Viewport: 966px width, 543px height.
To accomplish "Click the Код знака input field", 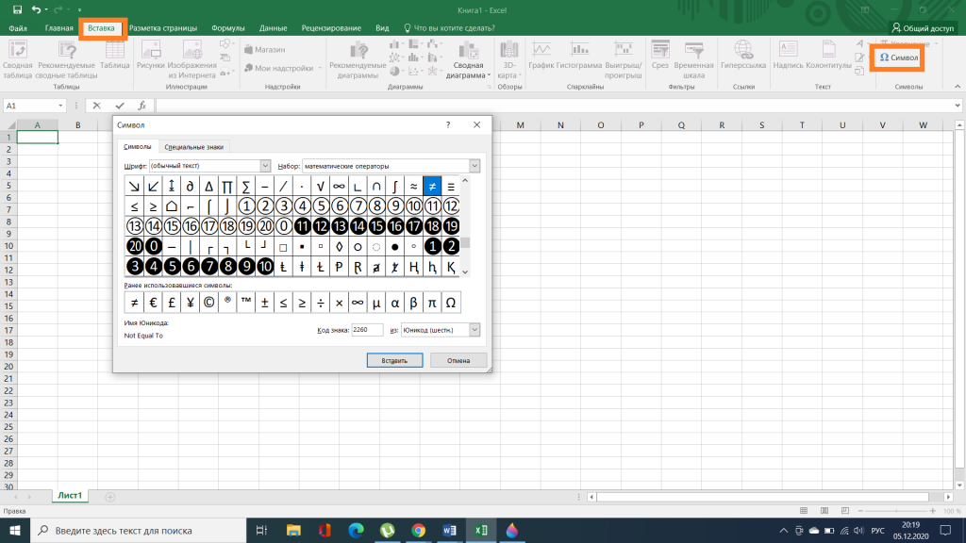I will (367, 330).
